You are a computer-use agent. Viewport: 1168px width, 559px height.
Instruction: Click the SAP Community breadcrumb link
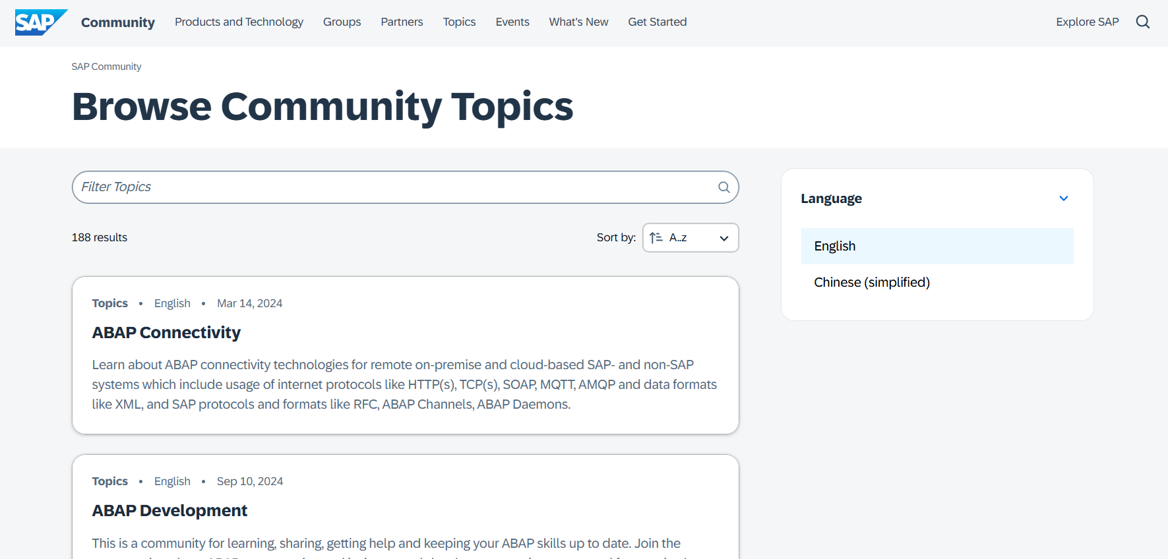[106, 67]
